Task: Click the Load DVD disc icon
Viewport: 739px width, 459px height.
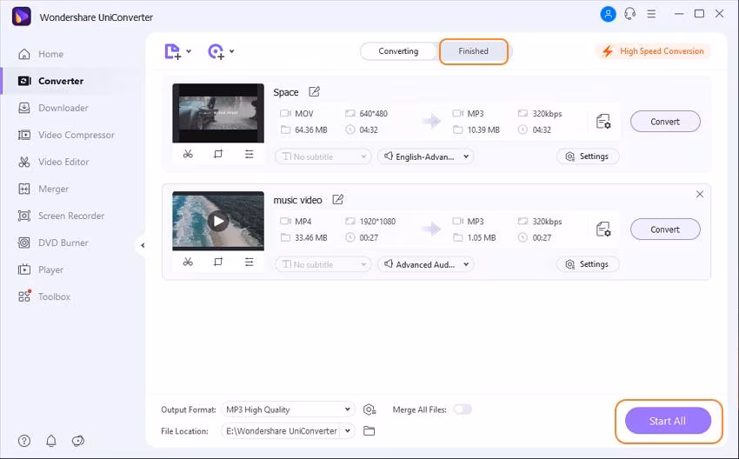Action: coord(216,51)
